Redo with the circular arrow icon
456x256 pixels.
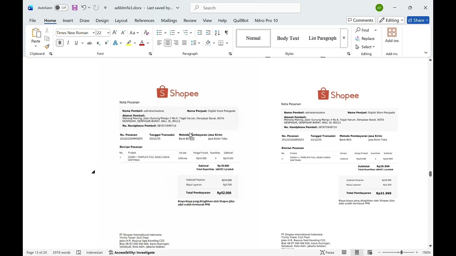(x=96, y=7)
